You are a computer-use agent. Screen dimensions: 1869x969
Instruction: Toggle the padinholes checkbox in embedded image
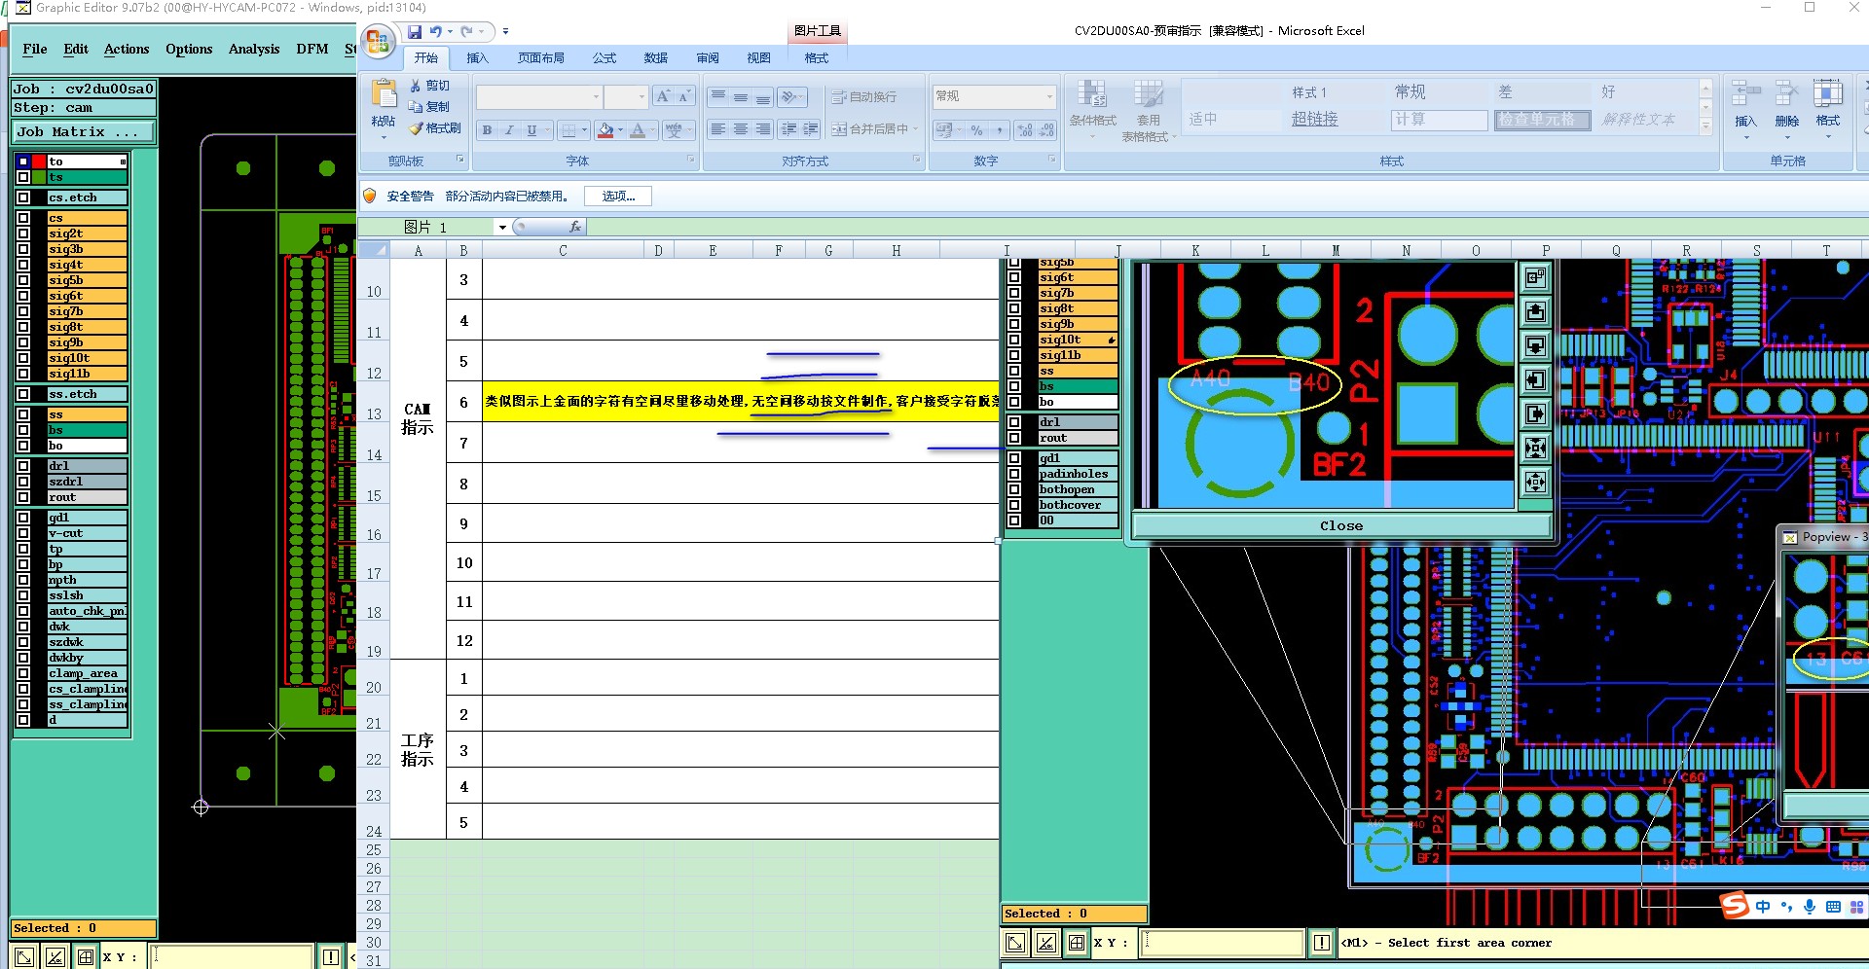point(1014,474)
